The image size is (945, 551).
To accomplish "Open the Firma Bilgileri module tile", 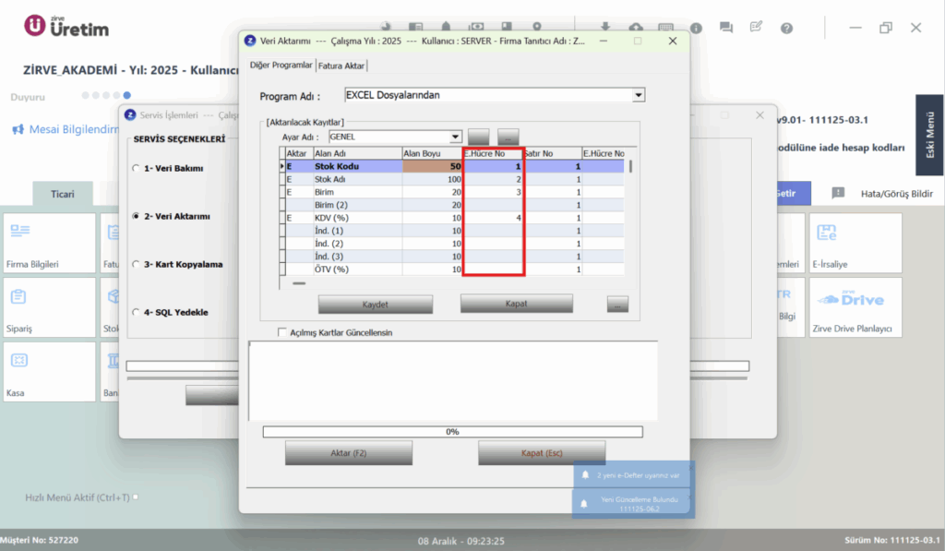I will coord(50,243).
